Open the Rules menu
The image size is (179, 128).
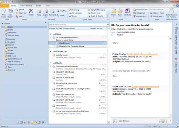point(120,13)
